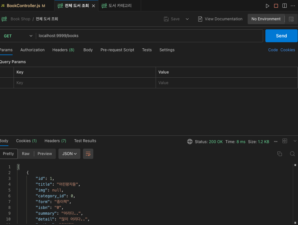Open the Save options dropdown arrow
The height and width of the screenshot is (225, 298).
tap(187, 19)
